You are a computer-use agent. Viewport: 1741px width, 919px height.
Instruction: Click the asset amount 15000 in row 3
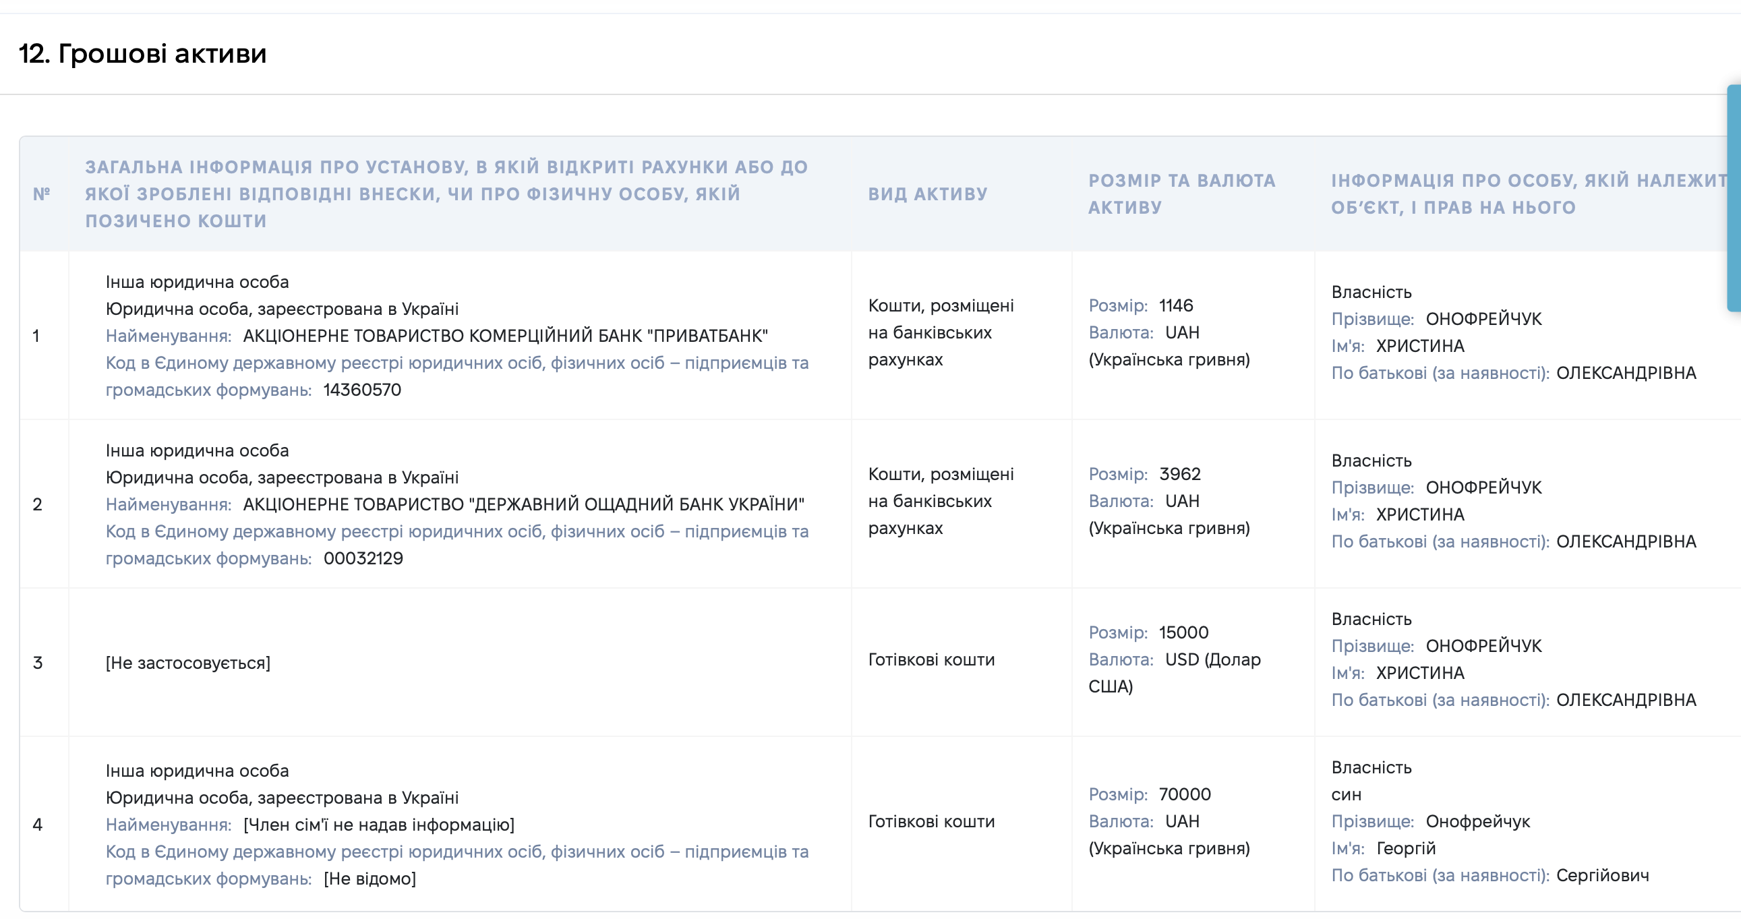pyautogui.click(x=1183, y=632)
